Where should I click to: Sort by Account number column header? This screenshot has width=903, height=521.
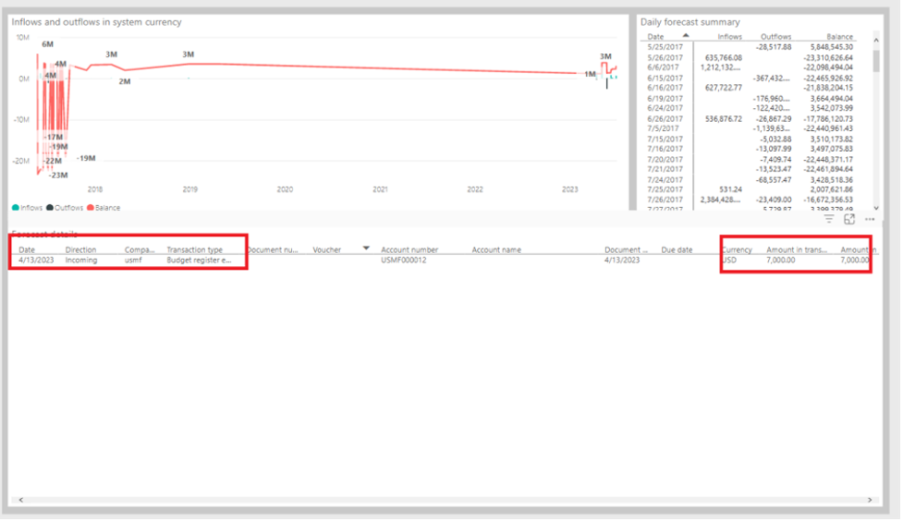409,249
